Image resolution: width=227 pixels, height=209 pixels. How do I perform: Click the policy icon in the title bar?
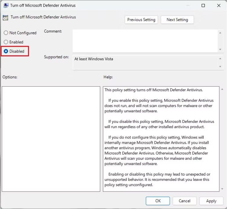[x=6, y=5]
